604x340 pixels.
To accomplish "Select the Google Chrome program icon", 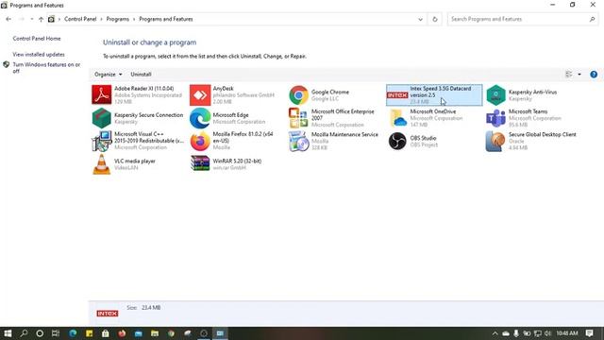I will pyautogui.click(x=298, y=94).
